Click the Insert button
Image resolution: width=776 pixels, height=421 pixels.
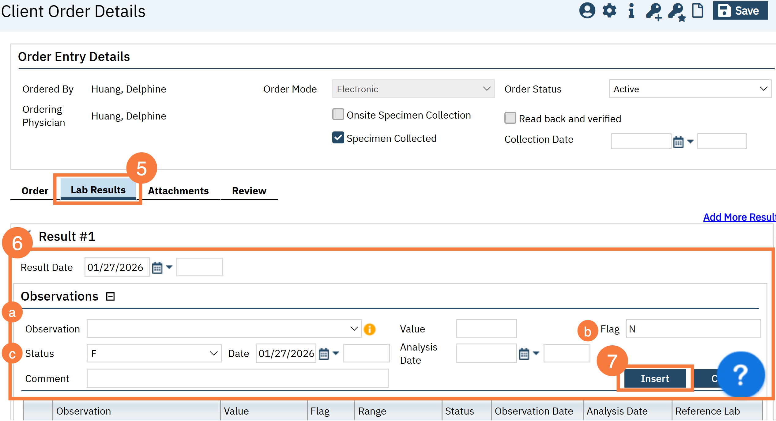click(x=655, y=379)
